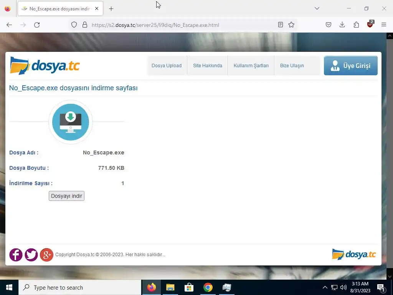Screen dimensions: 393x295
Task: Toggle reader view icon in address bar
Action: point(281,25)
